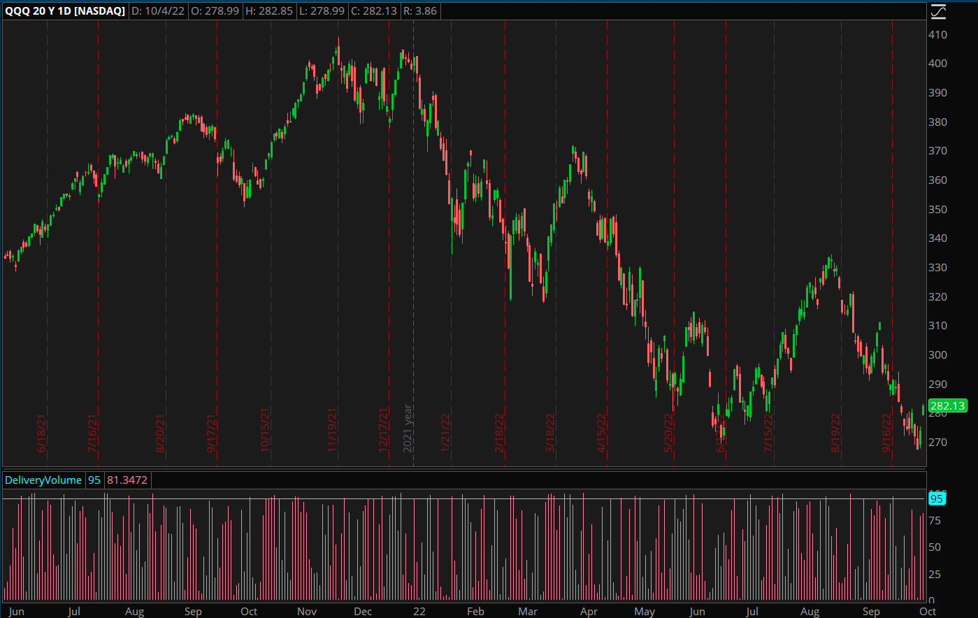This screenshot has width=978, height=618.
Task: Click the open price value O: 278.99
Action: click(215, 11)
